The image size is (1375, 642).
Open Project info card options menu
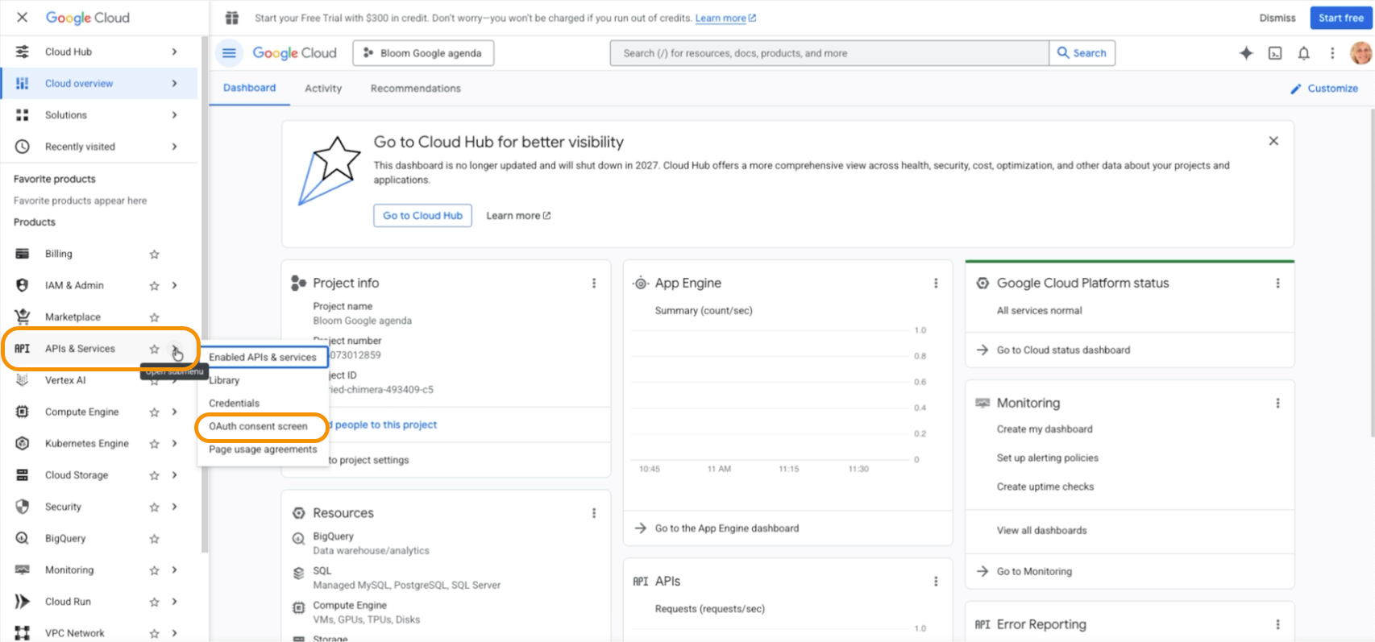[594, 283]
